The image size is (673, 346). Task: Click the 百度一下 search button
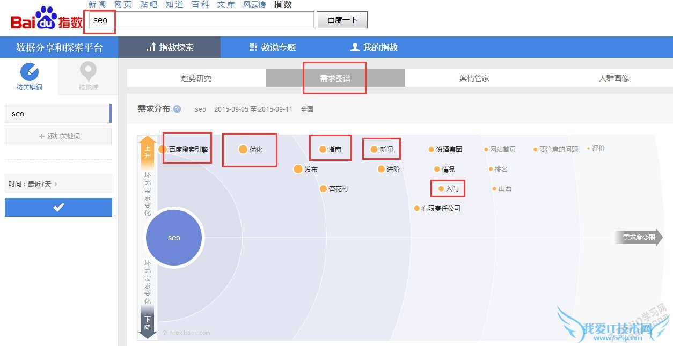coord(342,19)
